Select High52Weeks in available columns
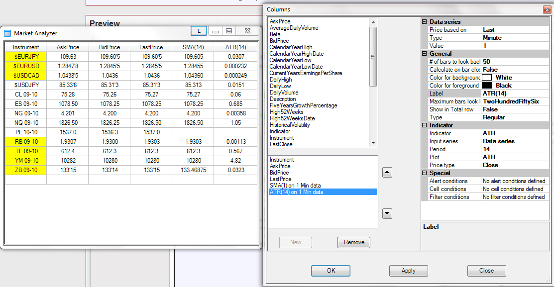The width and height of the screenshot is (554, 287). tap(286, 112)
